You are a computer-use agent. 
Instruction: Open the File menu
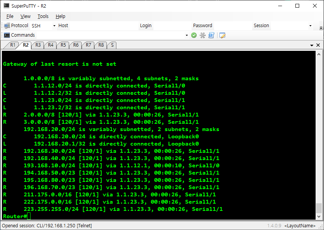point(10,16)
